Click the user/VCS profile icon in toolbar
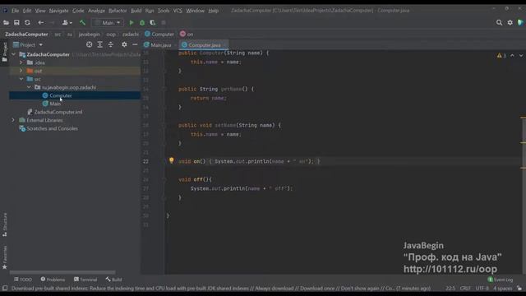The height and width of the screenshot is (296, 526). pos(67,22)
